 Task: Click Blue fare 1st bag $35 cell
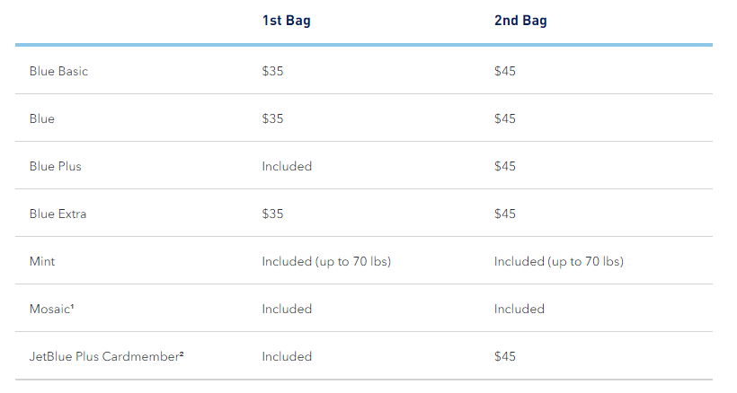point(273,118)
